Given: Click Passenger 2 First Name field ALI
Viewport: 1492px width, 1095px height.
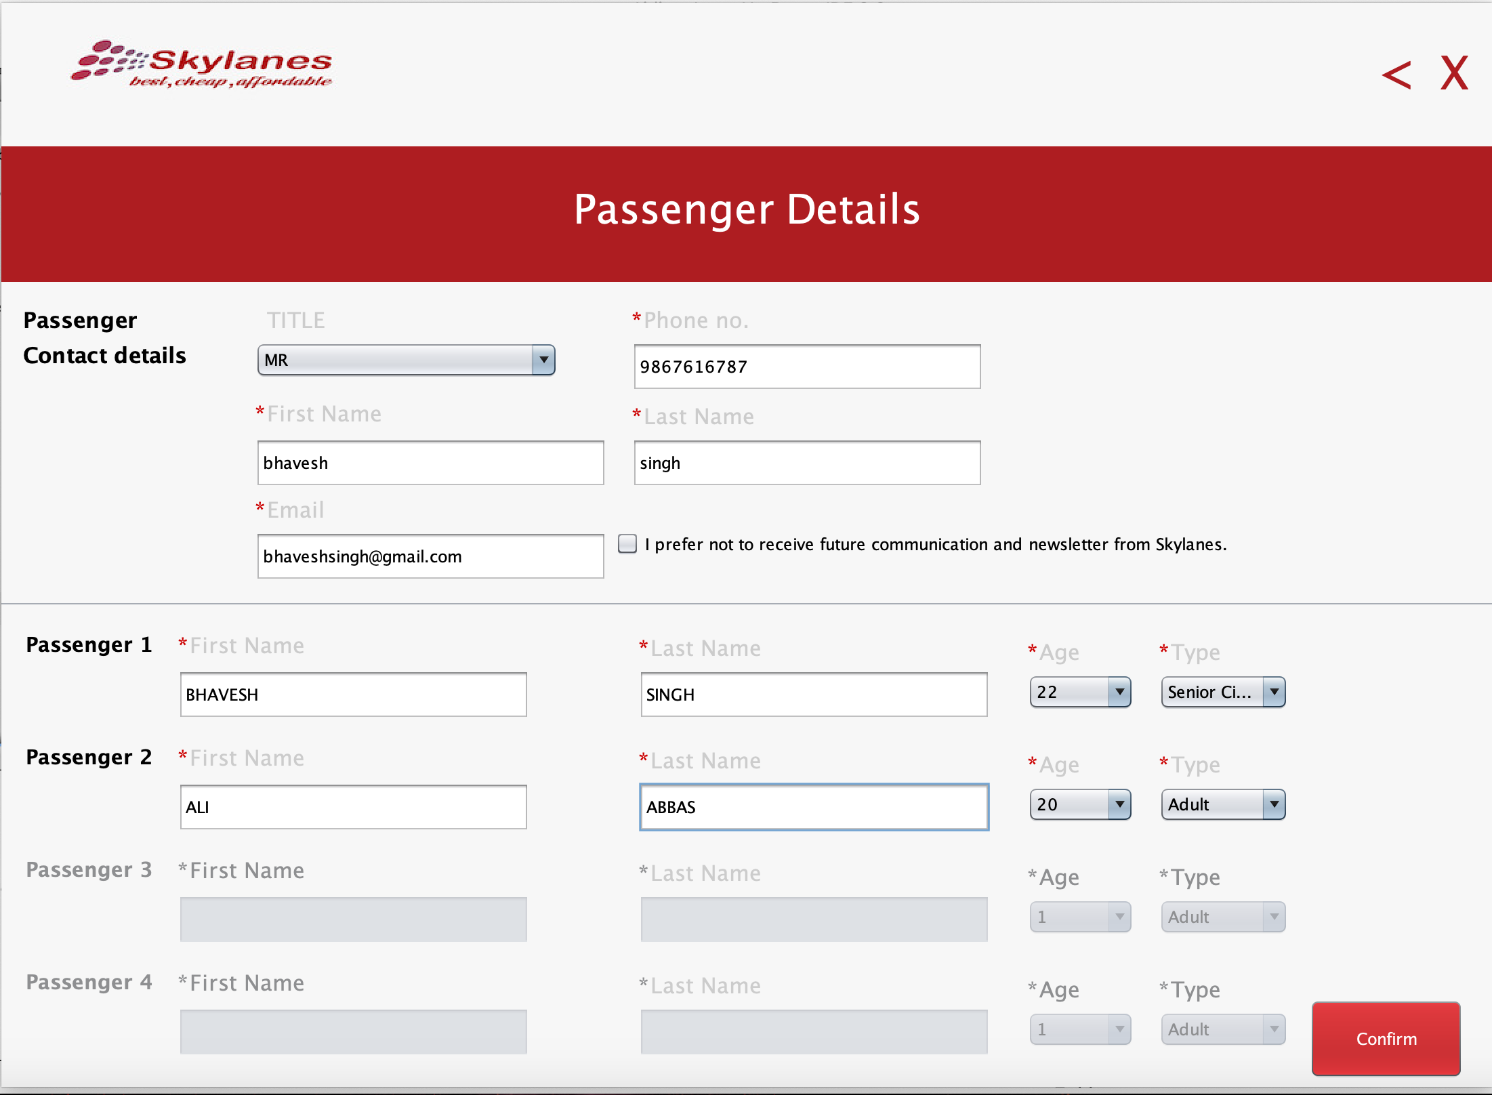Looking at the screenshot, I should pos(353,807).
